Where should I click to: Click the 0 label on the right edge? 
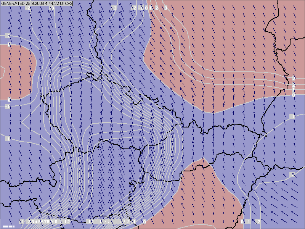tap(293, 95)
